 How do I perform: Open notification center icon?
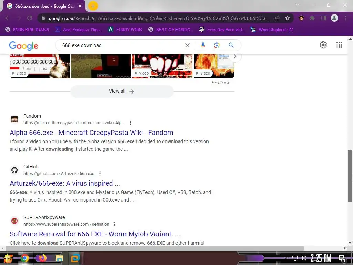coord(342,258)
